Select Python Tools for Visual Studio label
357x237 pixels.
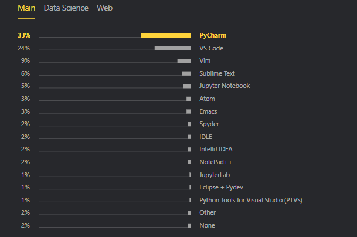251,200
